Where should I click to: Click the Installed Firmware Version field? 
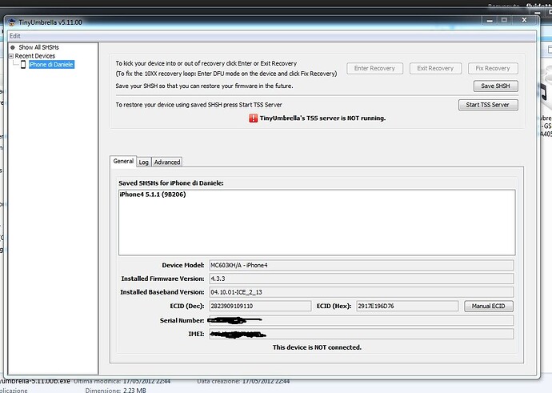point(360,279)
